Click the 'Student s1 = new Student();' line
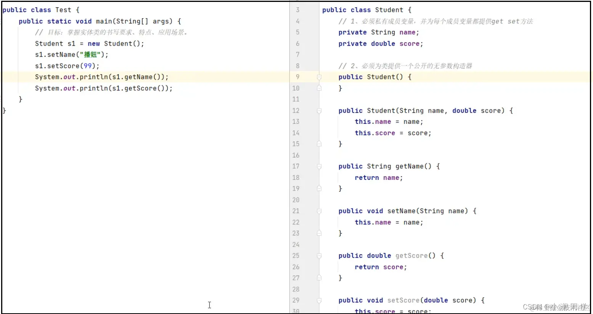593x314 pixels. pos(90,43)
